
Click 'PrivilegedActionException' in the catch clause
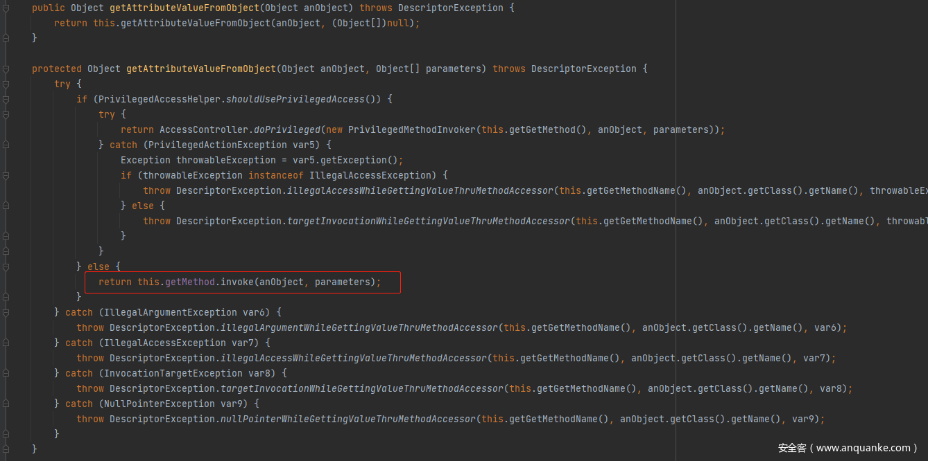point(218,145)
